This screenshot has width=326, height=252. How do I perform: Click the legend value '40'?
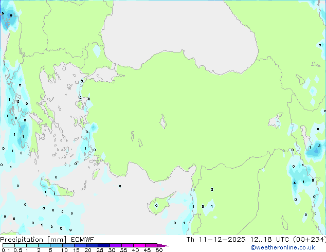point(135,250)
